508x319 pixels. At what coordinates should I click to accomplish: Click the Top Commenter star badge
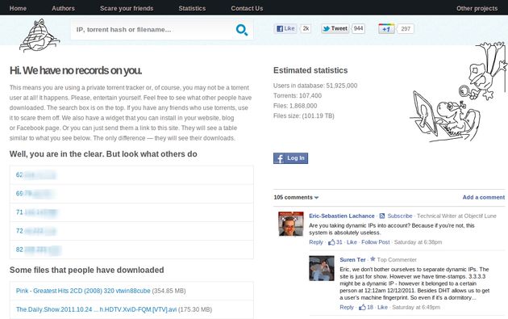coord(373,259)
